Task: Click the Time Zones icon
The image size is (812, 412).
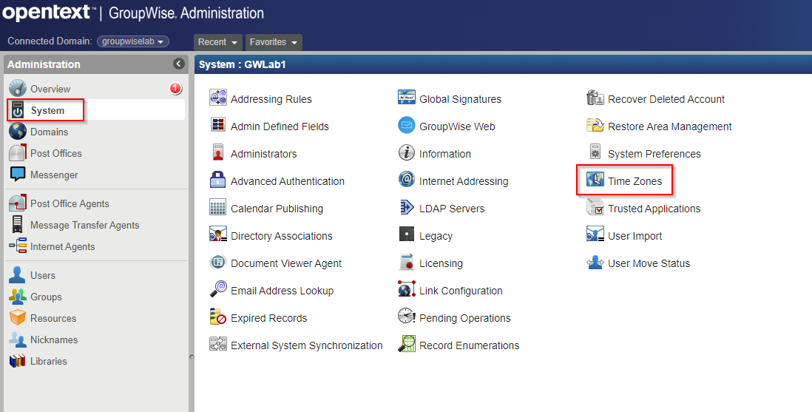Action: coord(595,181)
